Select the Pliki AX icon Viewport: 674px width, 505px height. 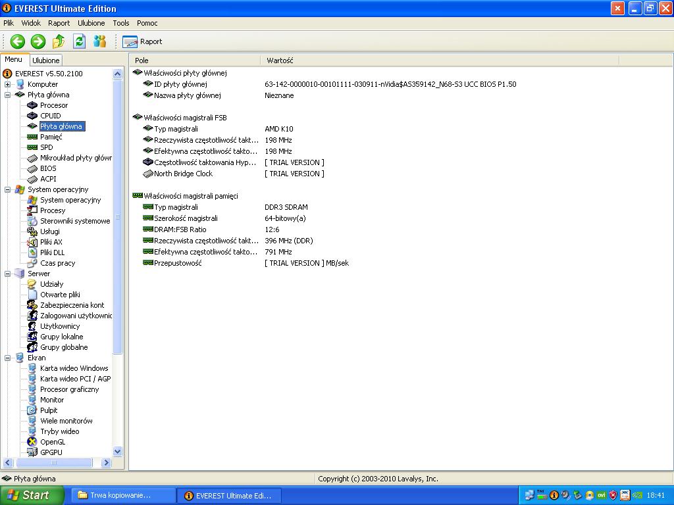(x=32, y=242)
